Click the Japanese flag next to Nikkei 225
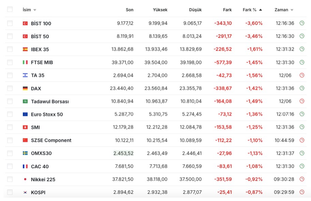The image size is (311, 201). point(25,179)
